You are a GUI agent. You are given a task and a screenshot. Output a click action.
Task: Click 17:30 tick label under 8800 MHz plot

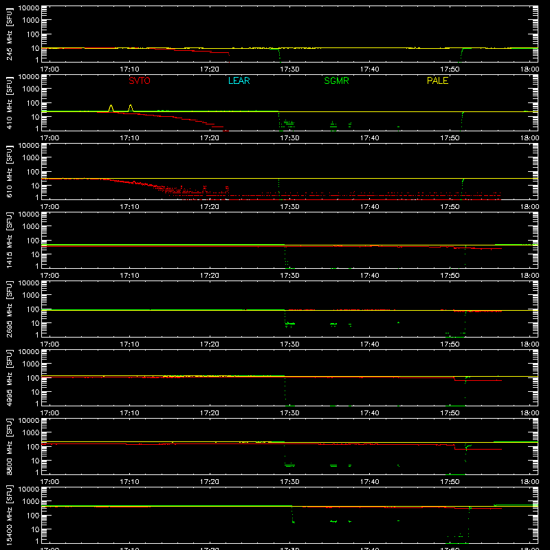(289, 482)
